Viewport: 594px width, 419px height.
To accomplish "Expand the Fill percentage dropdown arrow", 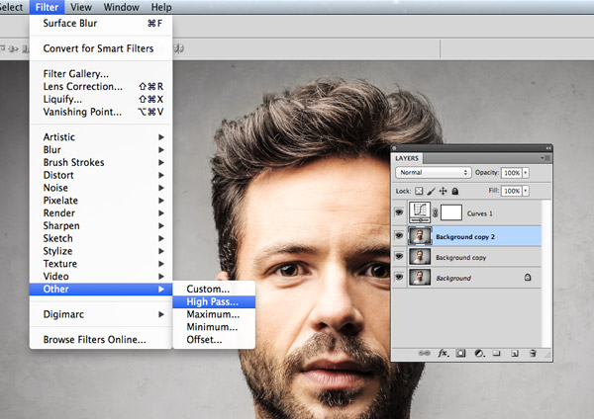I will (x=526, y=190).
